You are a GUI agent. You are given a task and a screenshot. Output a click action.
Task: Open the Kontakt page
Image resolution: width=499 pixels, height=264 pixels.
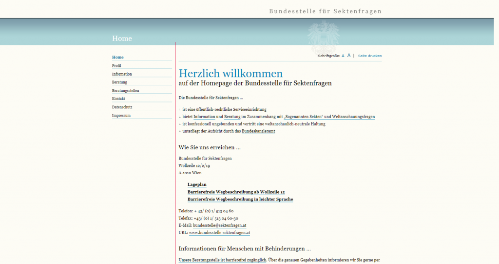118,99
